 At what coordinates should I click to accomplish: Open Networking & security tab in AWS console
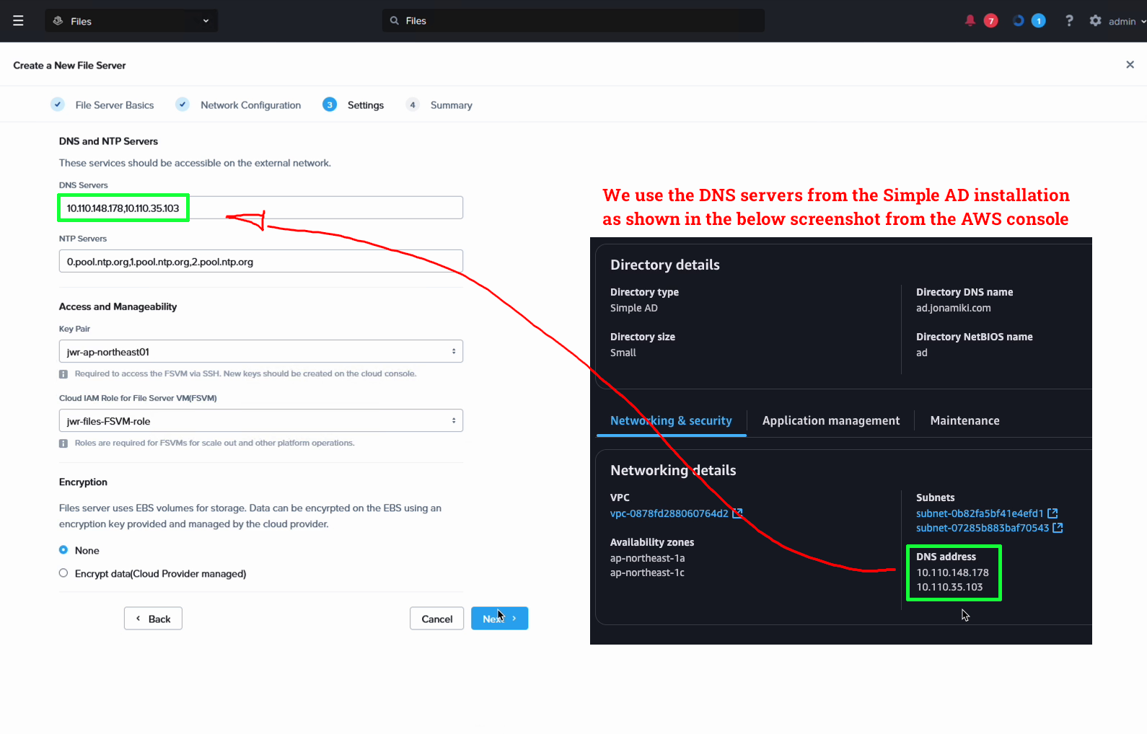(x=671, y=420)
